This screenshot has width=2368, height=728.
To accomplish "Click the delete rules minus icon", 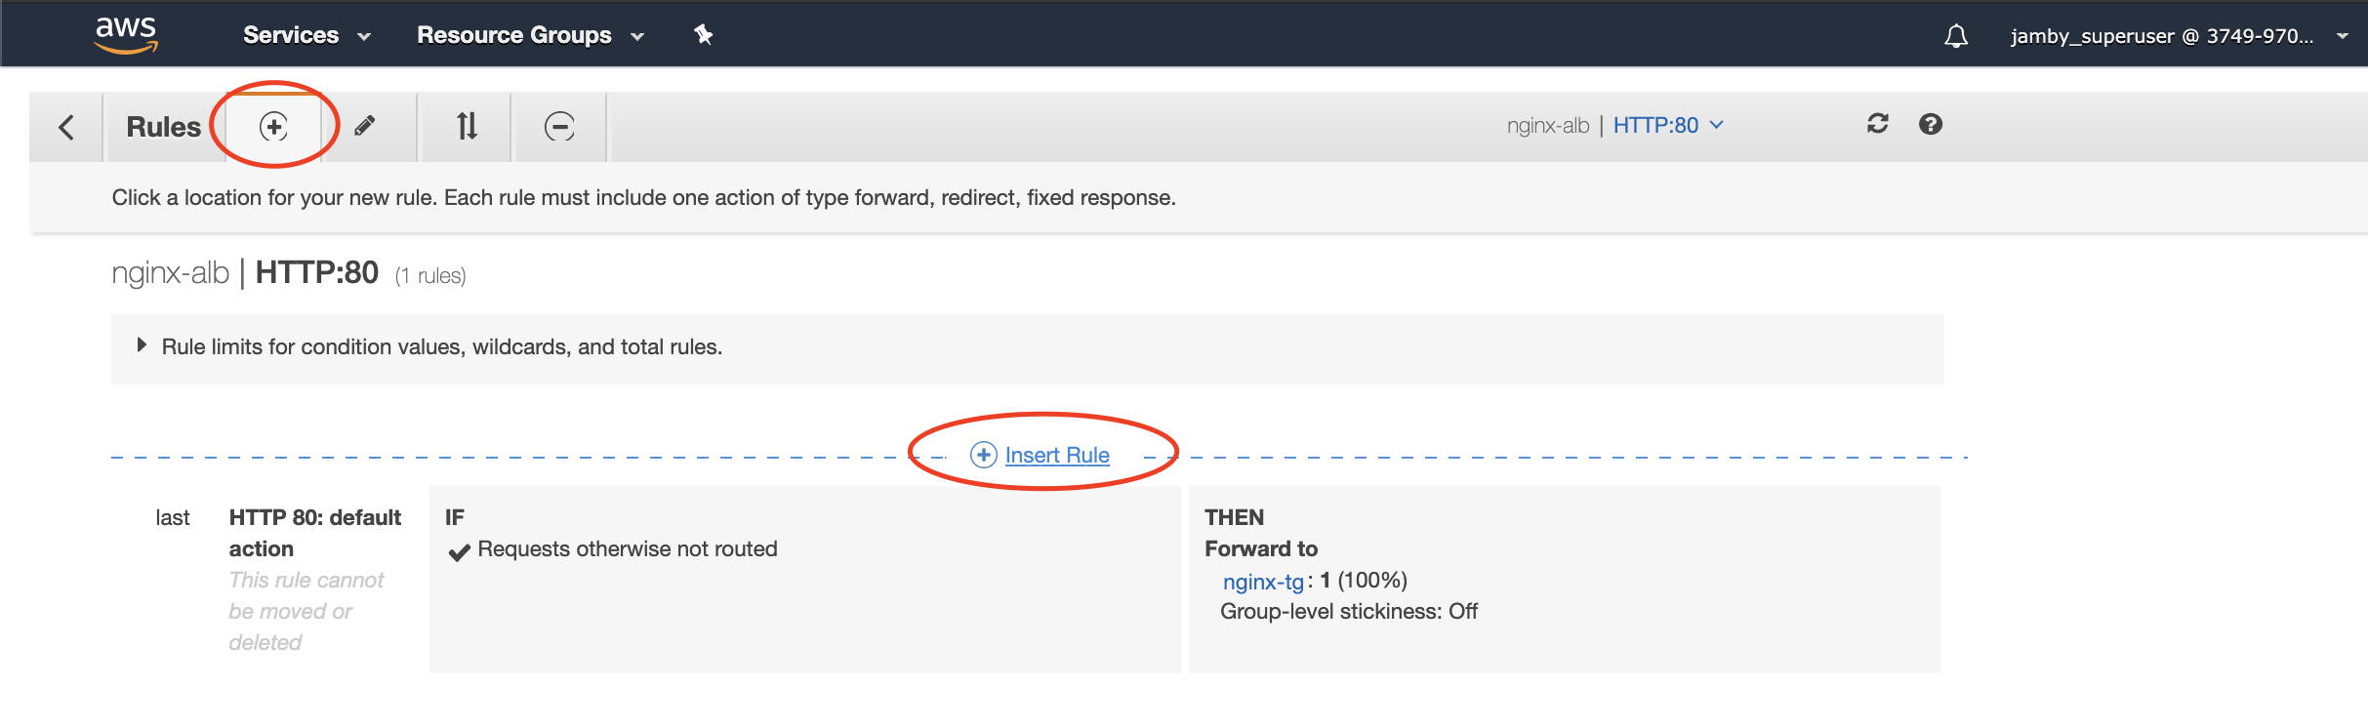I will click(559, 126).
